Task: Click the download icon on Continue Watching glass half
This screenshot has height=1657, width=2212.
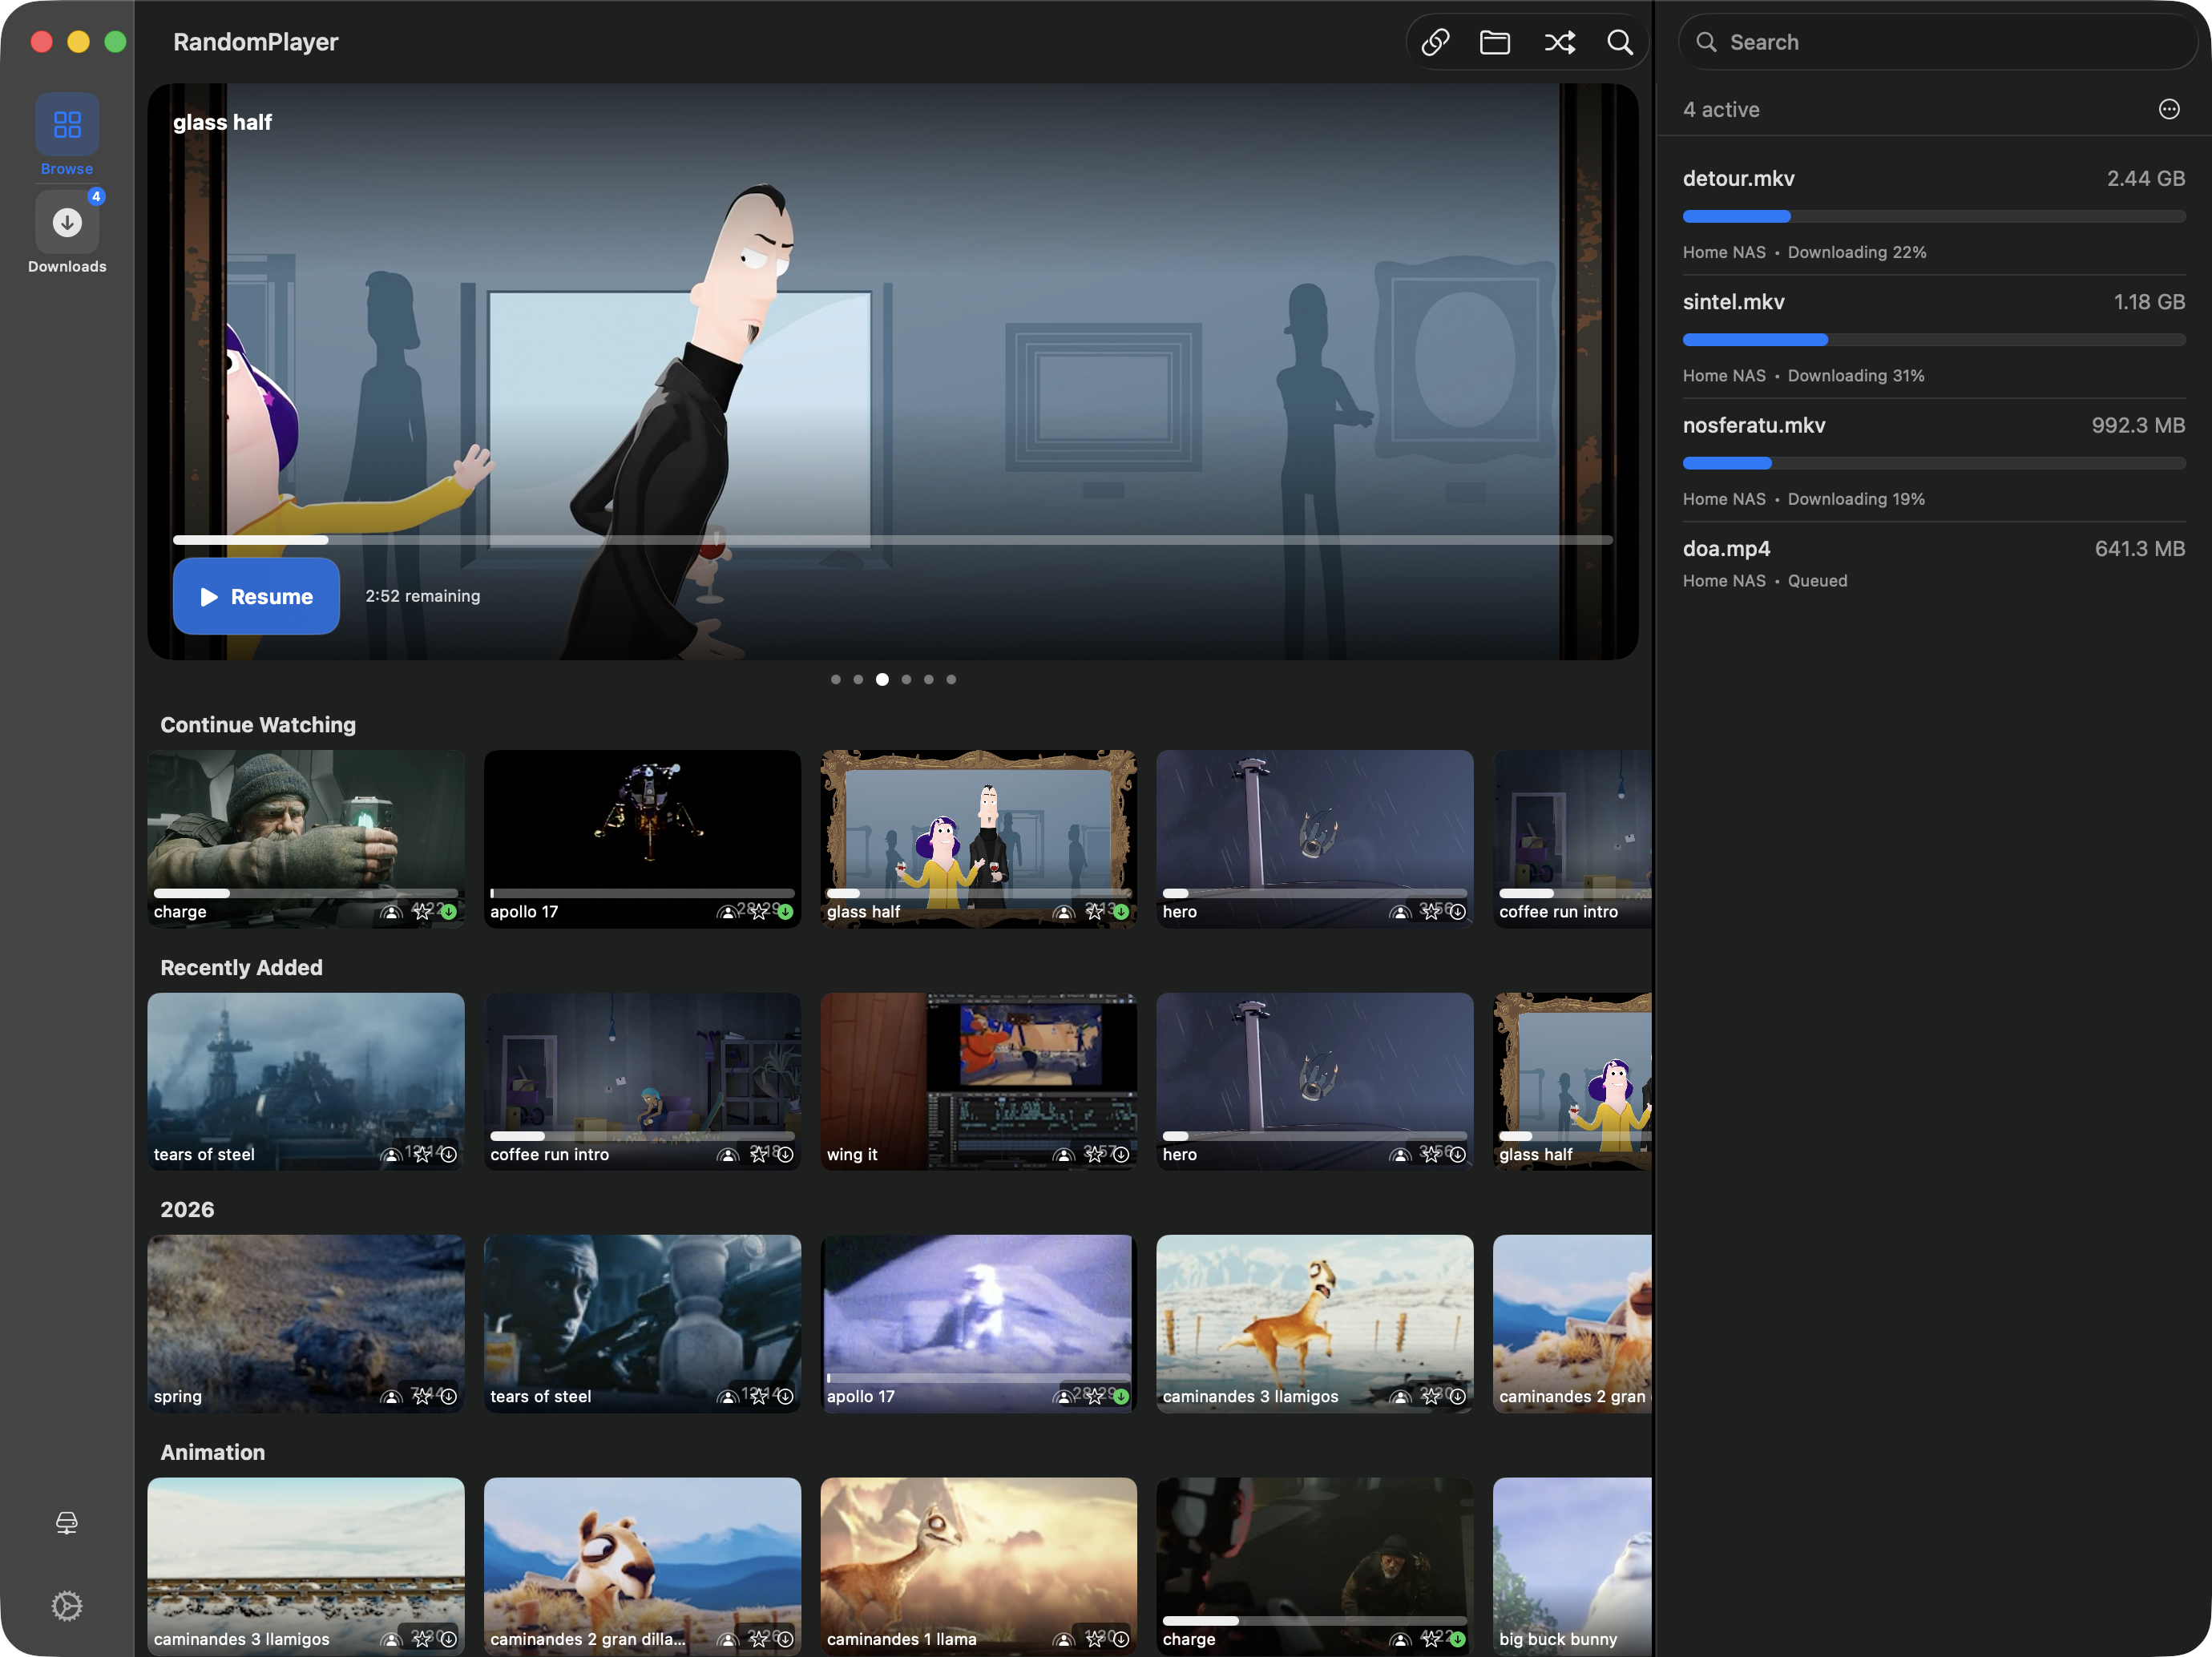Action: pos(1121,912)
